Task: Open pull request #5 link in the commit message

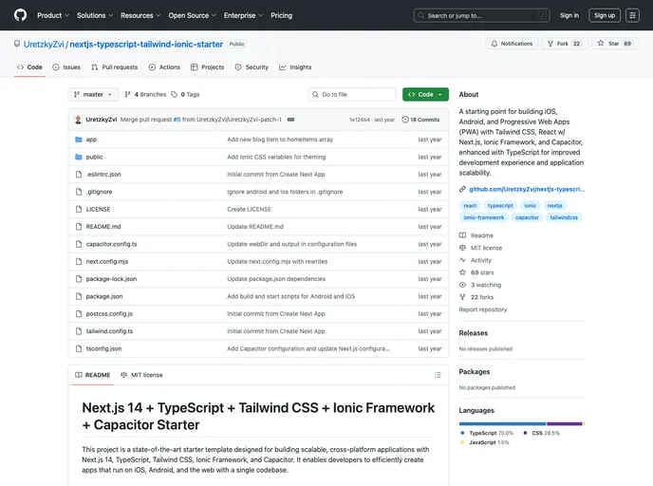Action: tap(177, 120)
